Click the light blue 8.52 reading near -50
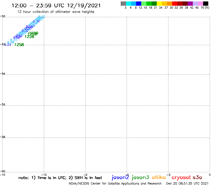This screenshot has width=212, height=186. [42, 17]
